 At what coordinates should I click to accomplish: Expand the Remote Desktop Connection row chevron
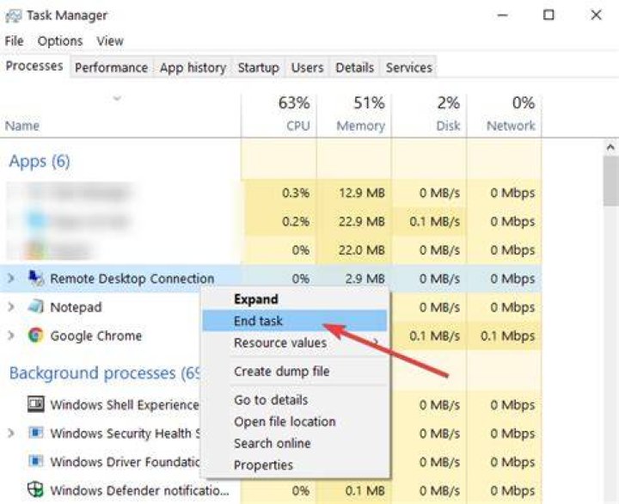(x=11, y=278)
